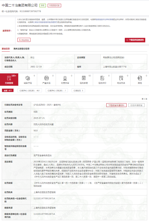This screenshot has height=222, width=149.
Task: Click enterprise type 有限责任公司(国有控股)
Action: pyautogui.click(x=114, y=57)
